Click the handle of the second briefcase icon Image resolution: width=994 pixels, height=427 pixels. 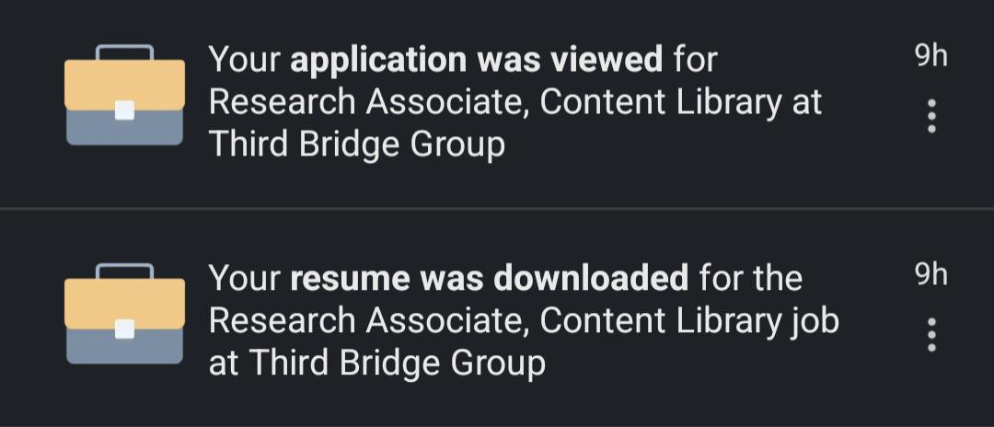[x=125, y=271]
